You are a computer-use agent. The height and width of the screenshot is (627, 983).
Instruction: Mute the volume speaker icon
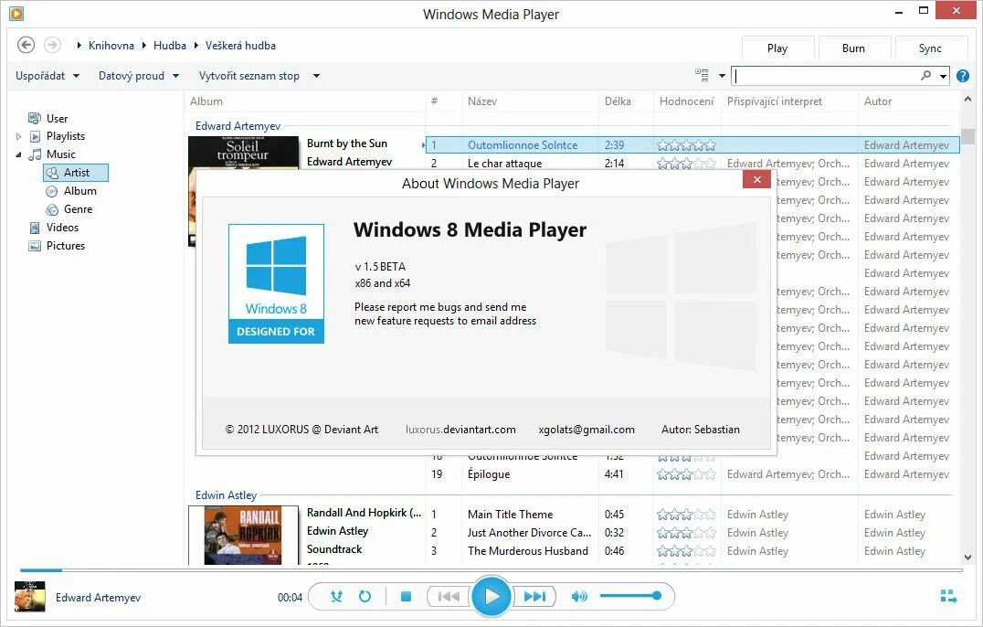[x=579, y=596]
